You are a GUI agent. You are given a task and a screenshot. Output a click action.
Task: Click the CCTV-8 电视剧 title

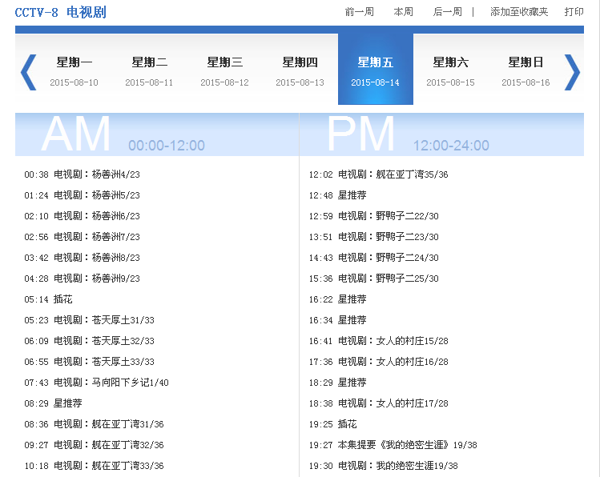(60, 12)
